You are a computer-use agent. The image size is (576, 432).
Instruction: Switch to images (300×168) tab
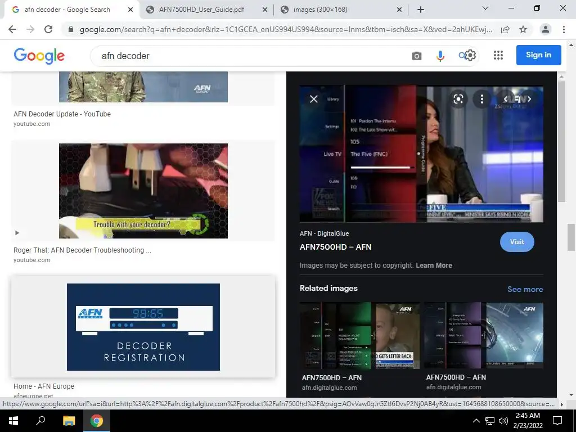click(x=320, y=10)
